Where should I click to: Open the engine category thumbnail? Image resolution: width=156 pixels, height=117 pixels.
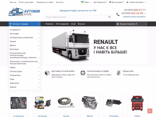coord(90,103)
